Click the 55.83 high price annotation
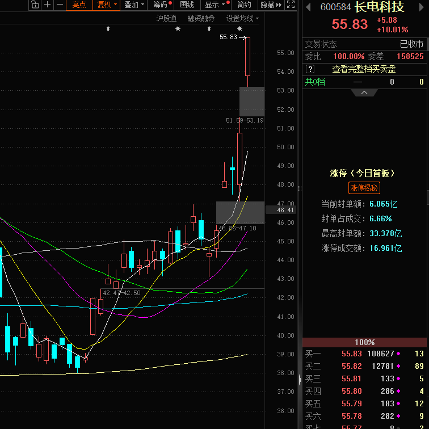Viewport: 429px width, 429px height. [228, 37]
